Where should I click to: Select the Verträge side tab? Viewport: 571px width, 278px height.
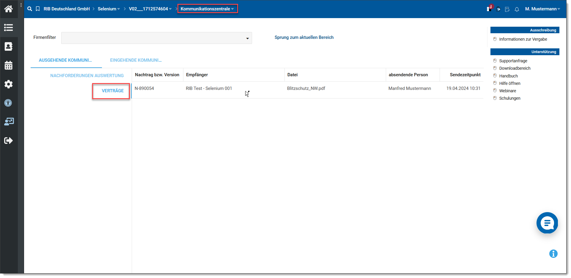click(x=113, y=91)
